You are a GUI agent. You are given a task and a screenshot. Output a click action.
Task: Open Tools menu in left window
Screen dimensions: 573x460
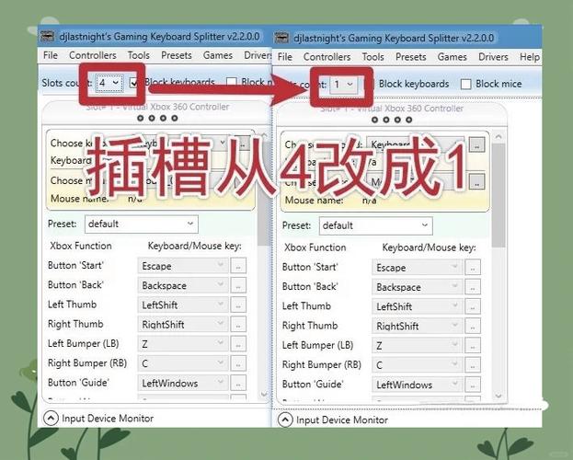139,55
